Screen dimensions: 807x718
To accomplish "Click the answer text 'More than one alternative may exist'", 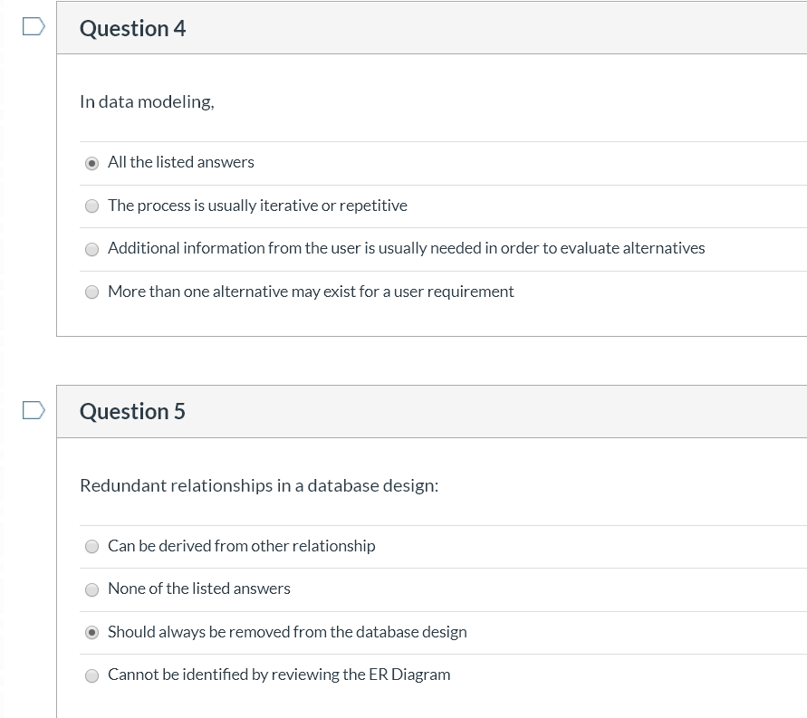I will point(311,292).
